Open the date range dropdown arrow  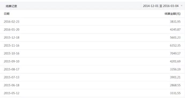tap(182, 6)
